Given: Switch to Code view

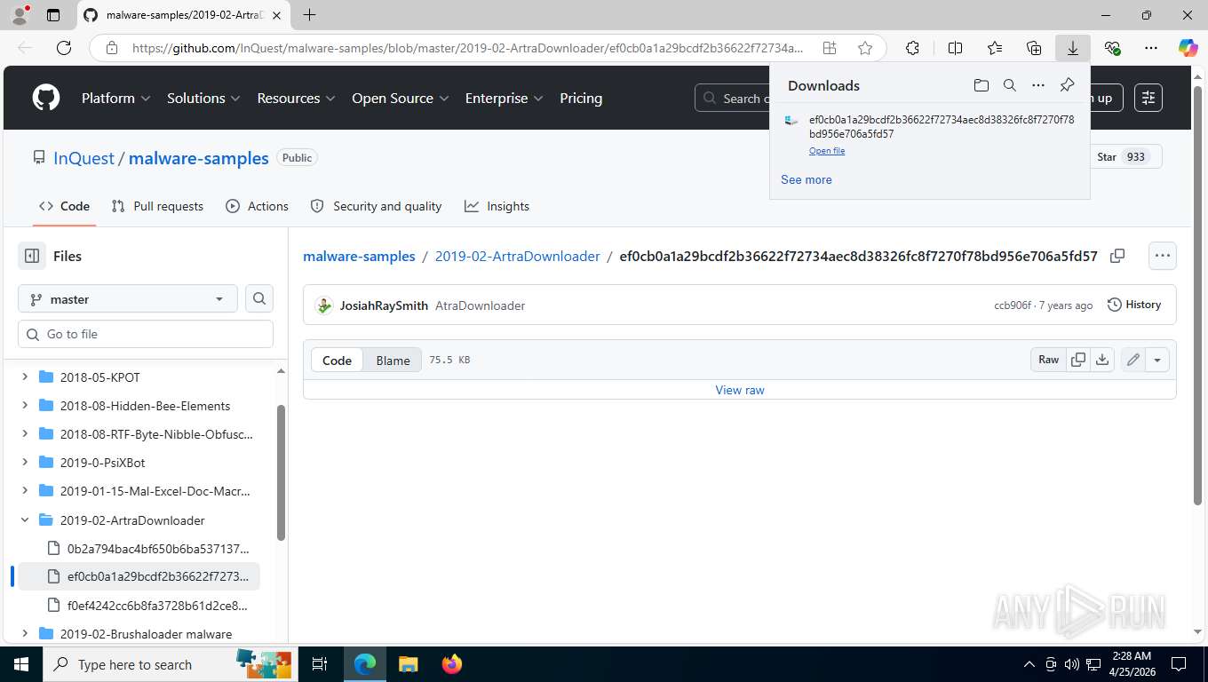Looking at the screenshot, I should [337, 360].
